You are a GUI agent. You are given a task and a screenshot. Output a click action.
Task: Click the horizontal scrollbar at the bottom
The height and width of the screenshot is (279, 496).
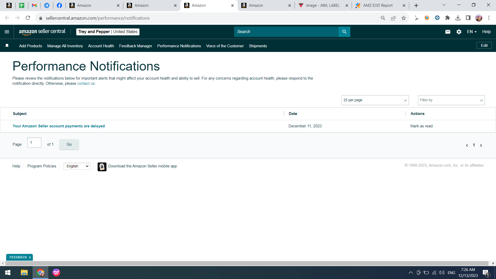point(247,263)
